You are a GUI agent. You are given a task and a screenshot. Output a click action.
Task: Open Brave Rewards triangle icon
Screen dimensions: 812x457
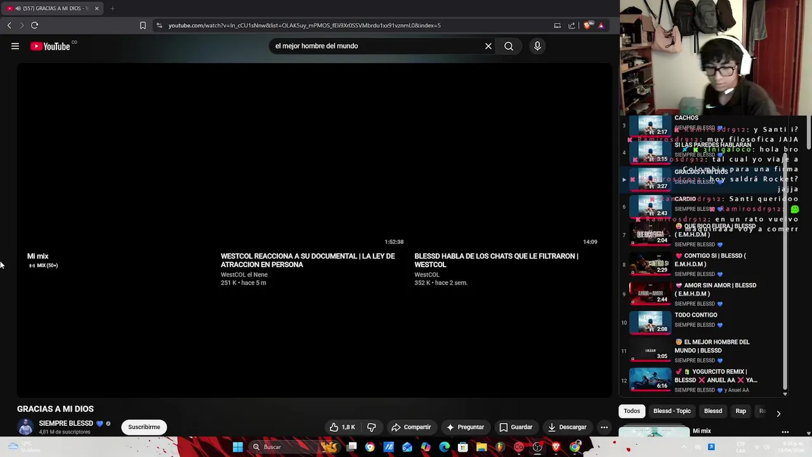[x=601, y=25]
